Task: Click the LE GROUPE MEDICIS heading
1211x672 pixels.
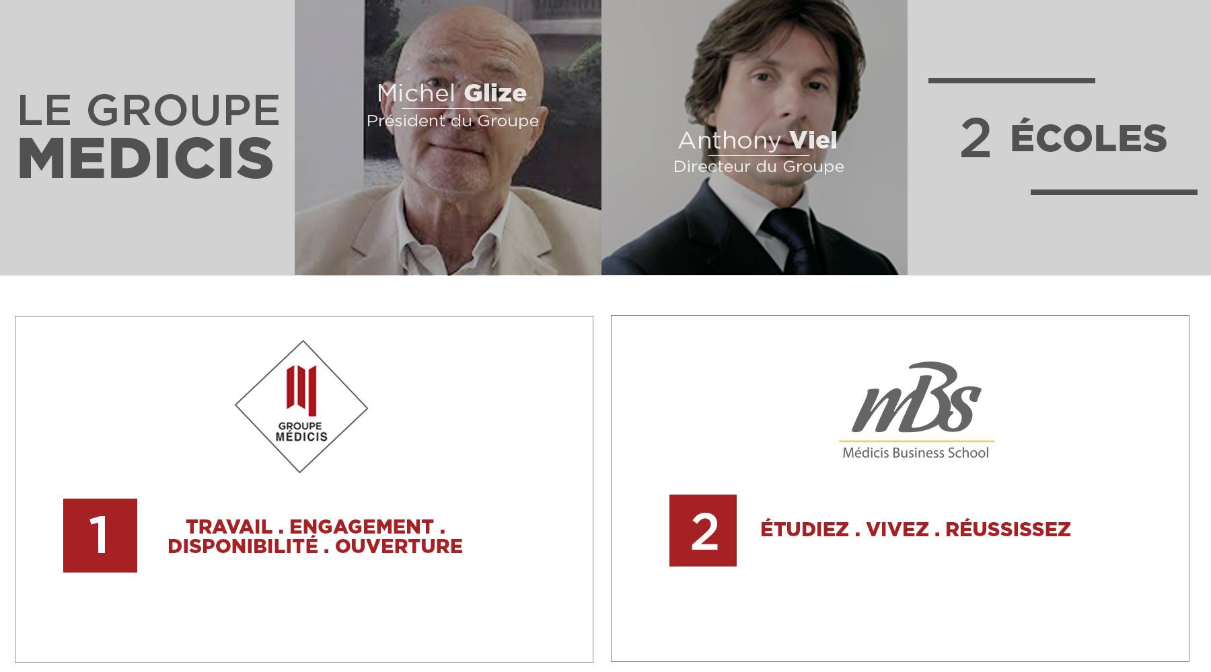Action: point(148,136)
